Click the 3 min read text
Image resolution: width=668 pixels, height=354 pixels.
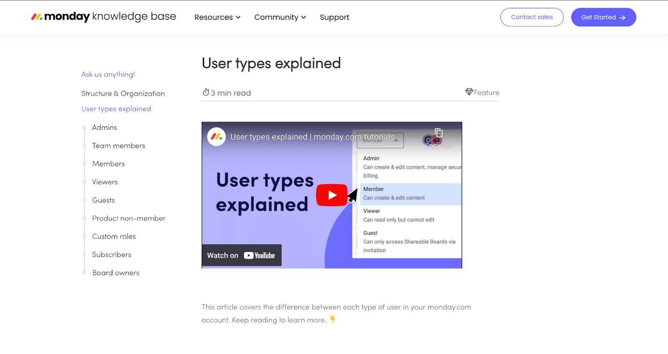(231, 93)
